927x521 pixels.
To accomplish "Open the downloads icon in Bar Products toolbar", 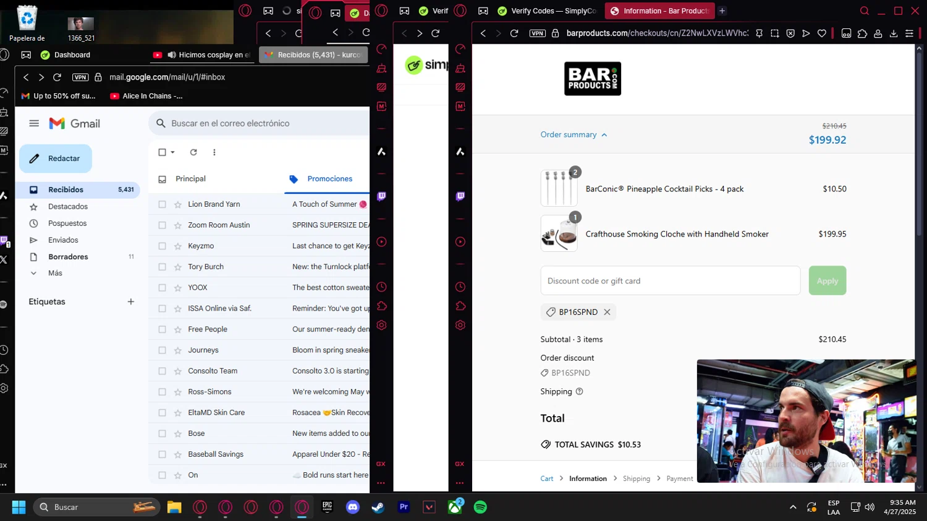I will [894, 33].
